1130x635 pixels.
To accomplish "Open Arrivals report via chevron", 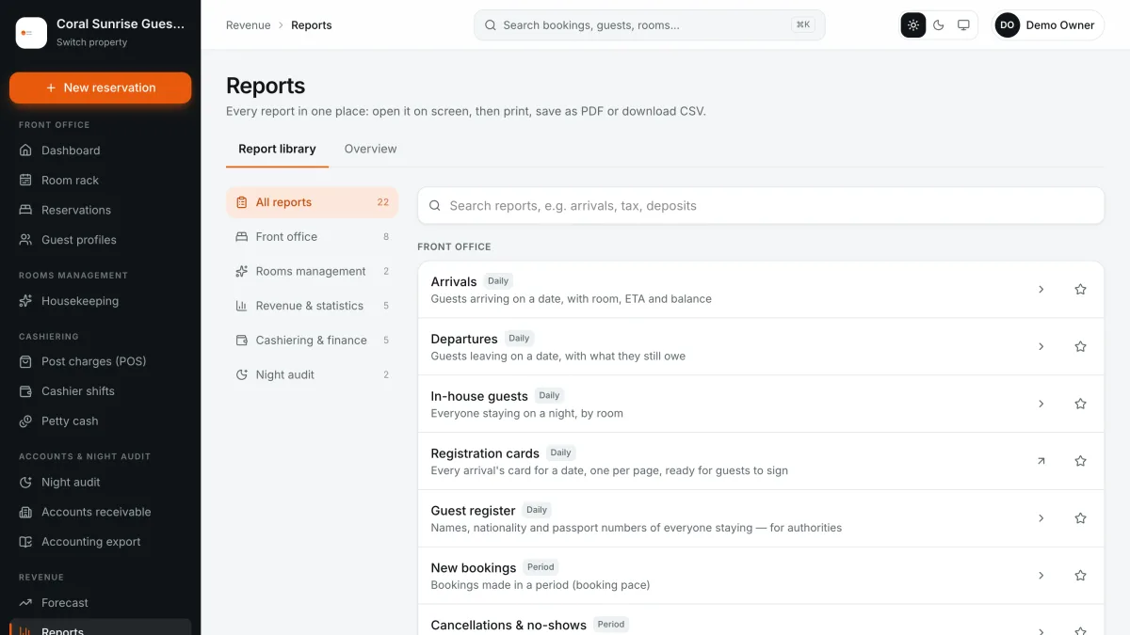I will coord(1041,290).
